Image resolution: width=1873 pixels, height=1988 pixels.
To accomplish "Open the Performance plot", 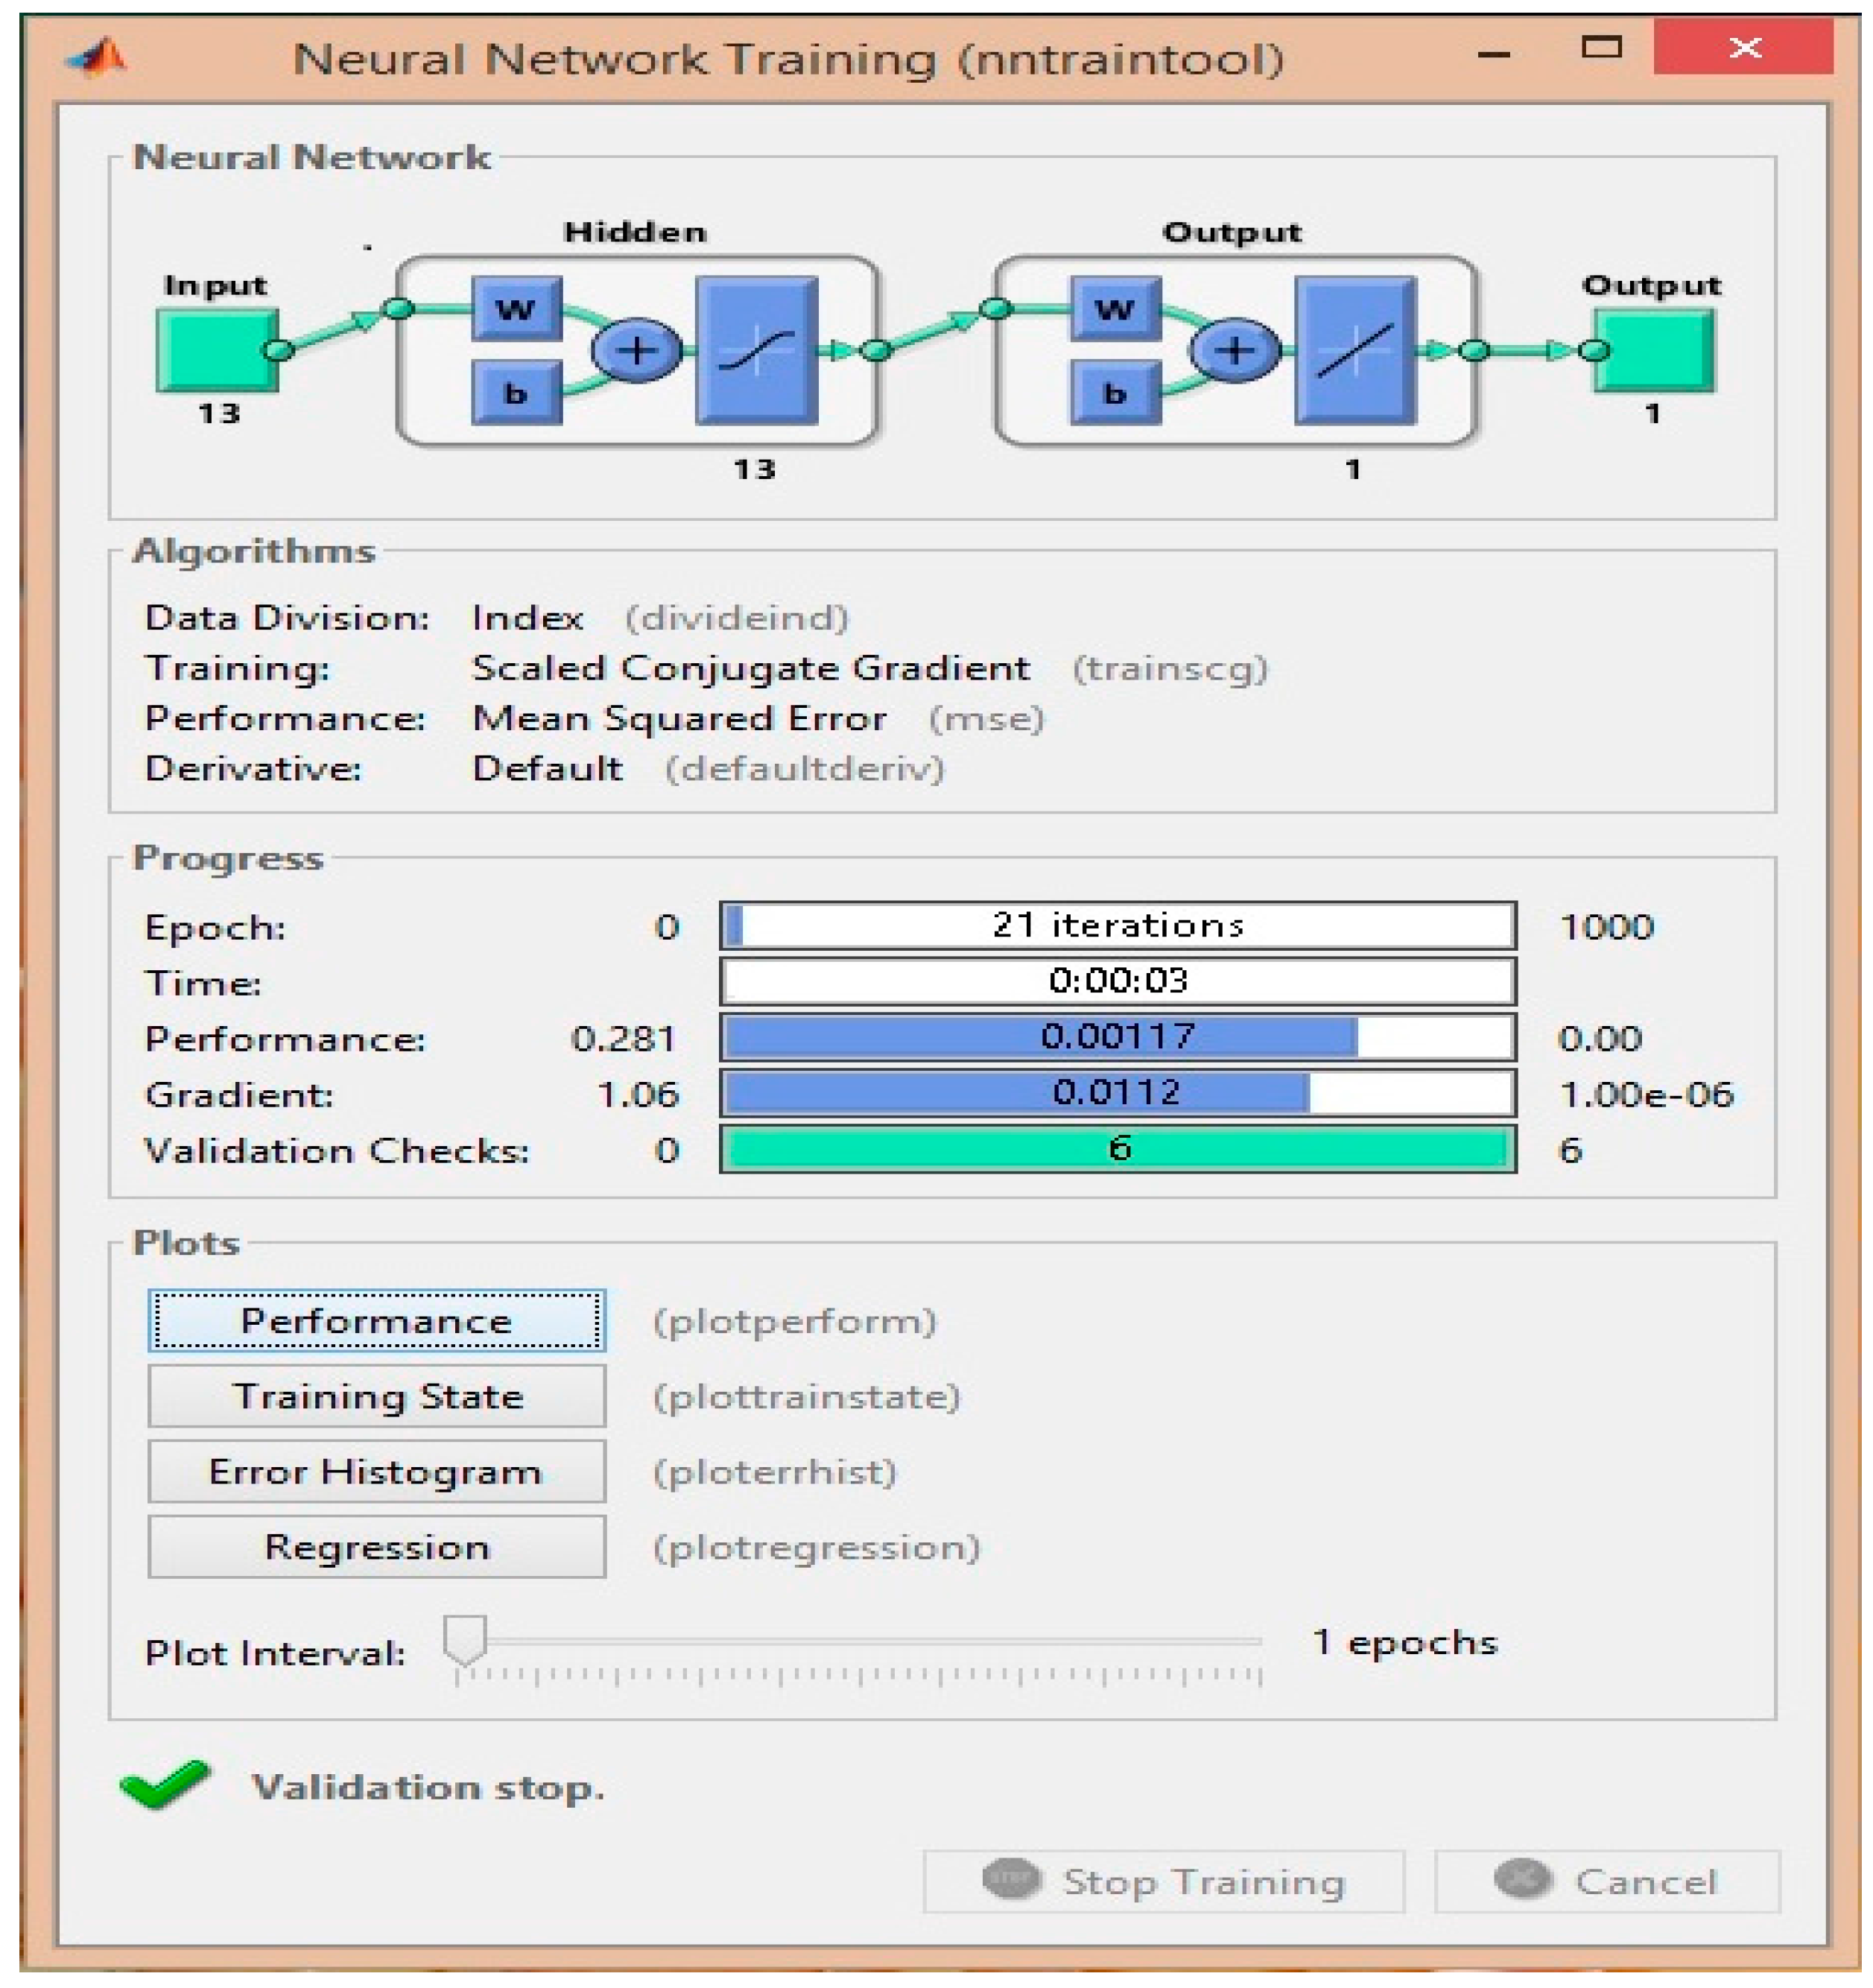I will pos(376,1321).
